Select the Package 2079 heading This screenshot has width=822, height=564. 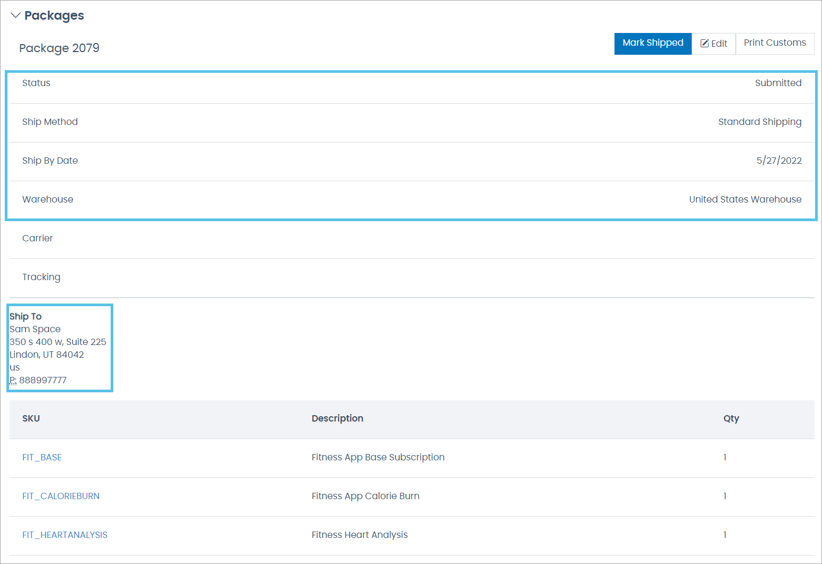(x=59, y=48)
